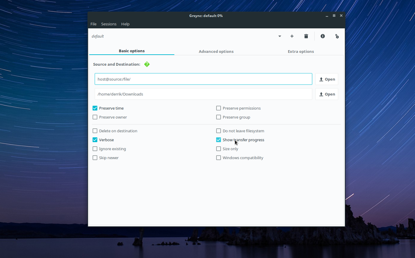The image size is (415, 258).
Task: Enable Size only checkbox
Action: pyautogui.click(x=219, y=149)
